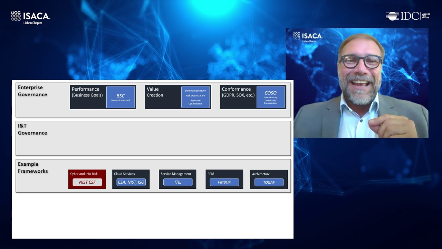This screenshot has height=249, width=442.
Task: Click the PPM title
Action: pyautogui.click(x=211, y=174)
